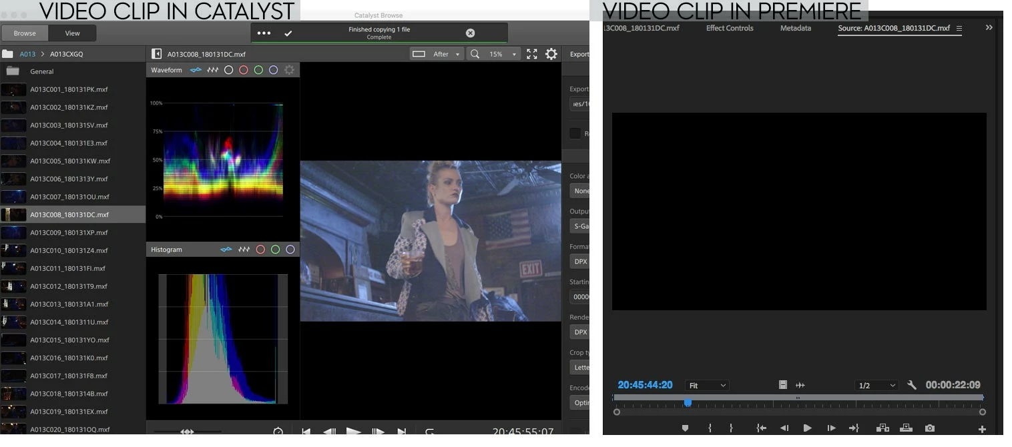Open Catalyst viewer settings gear
This screenshot has height=447, width=1012.
pyautogui.click(x=551, y=54)
